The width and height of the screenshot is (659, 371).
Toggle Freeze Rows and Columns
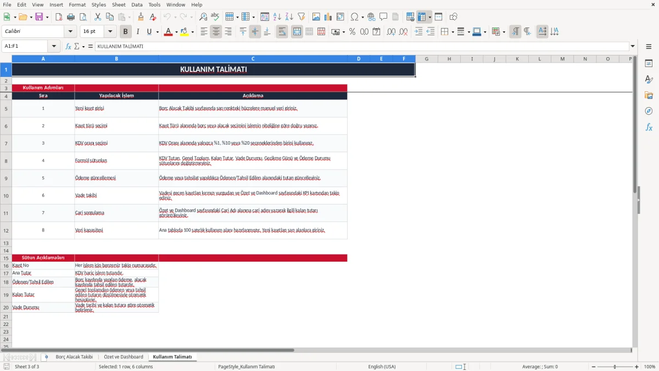[x=422, y=17]
